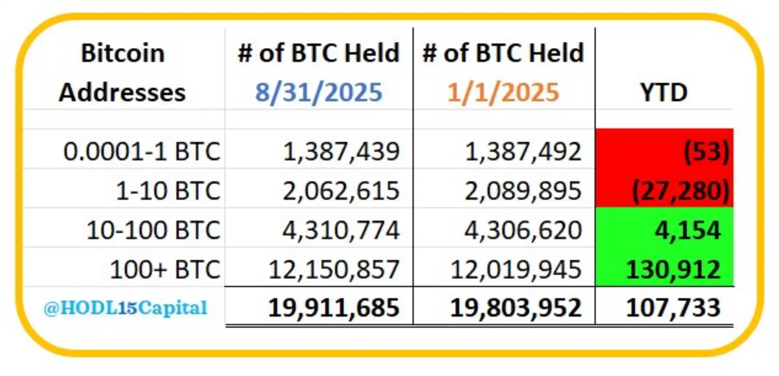The height and width of the screenshot is (376, 779).
Task: Click the 10-100 BTC row label
Action: pyautogui.click(x=153, y=230)
